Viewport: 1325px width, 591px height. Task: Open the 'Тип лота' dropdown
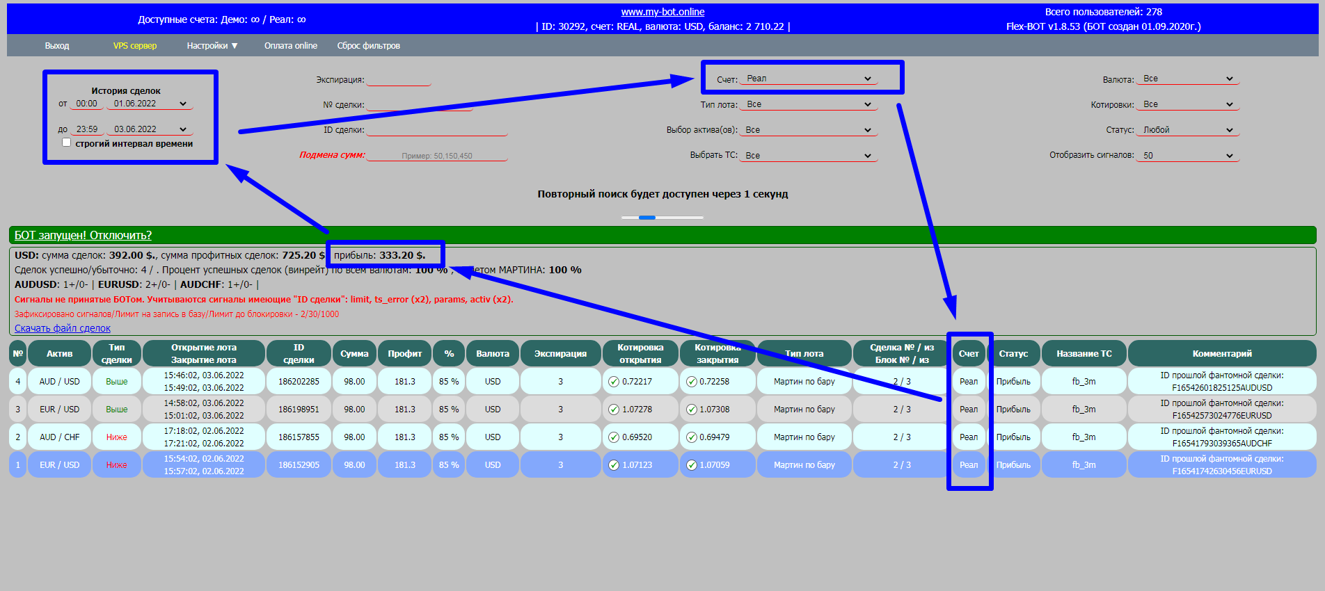809,104
